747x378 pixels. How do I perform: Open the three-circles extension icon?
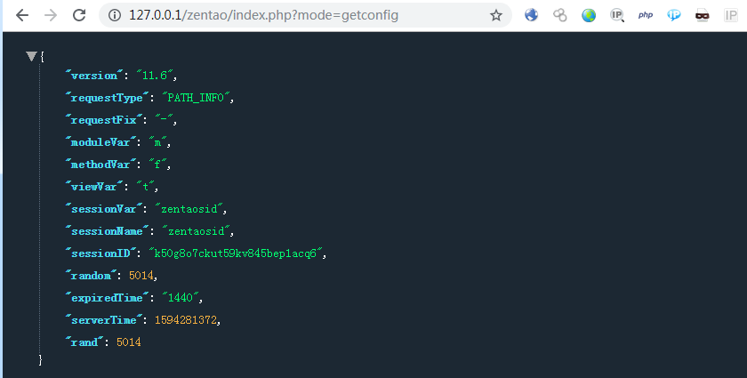[560, 15]
